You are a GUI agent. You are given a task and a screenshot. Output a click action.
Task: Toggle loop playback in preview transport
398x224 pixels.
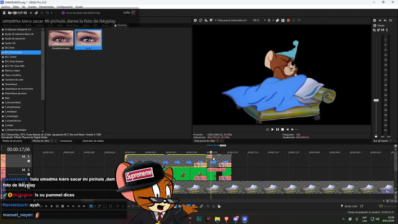(267, 129)
